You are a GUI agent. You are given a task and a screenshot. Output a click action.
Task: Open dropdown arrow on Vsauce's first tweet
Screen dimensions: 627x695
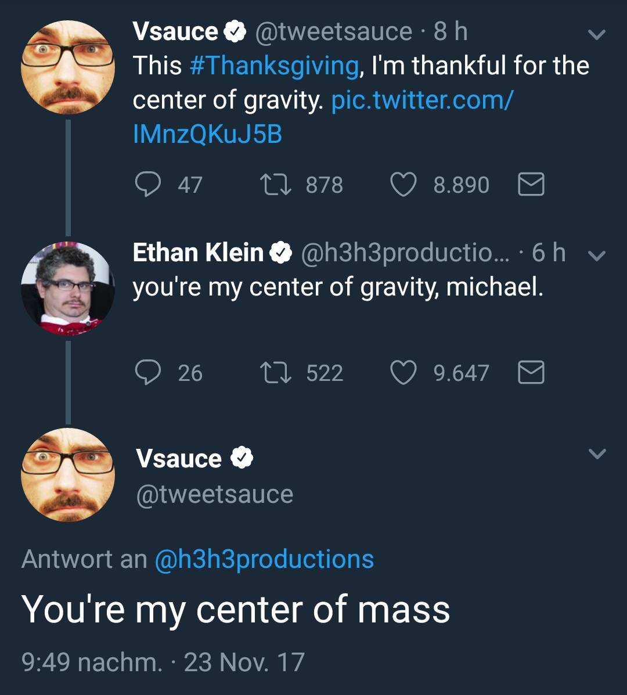click(597, 34)
